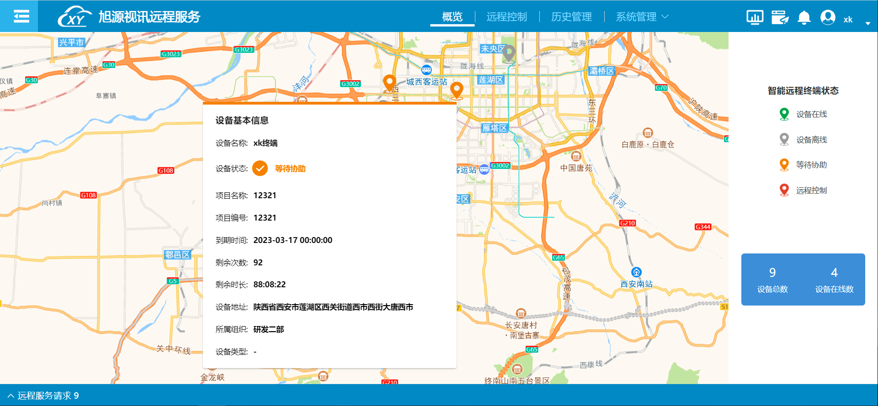Expand the 系统管理 dropdown menu
Image resolution: width=878 pixels, height=406 pixels.
[642, 17]
